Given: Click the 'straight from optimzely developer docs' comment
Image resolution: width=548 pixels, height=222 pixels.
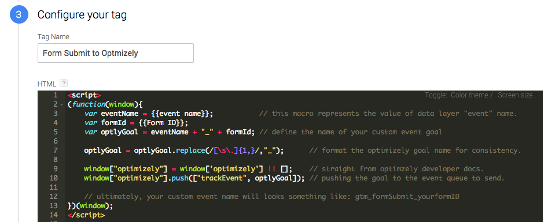Looking at the screenshot, I should (396, 169).
